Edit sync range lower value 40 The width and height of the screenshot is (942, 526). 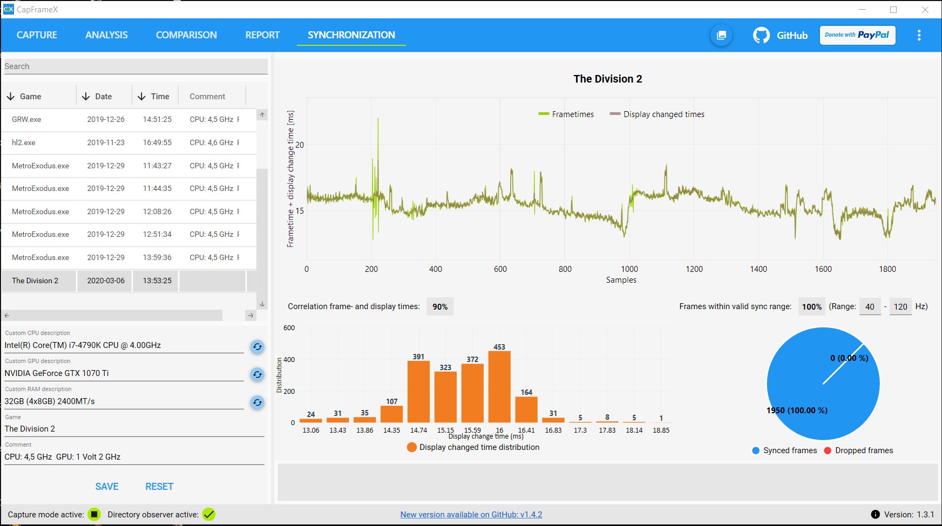coord(870,307)
